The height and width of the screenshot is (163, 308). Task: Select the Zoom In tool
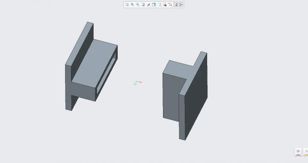click(x=132, y=5)
